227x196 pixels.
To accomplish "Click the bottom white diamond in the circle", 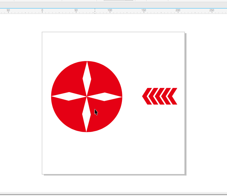I will click(x=87, y=114).
